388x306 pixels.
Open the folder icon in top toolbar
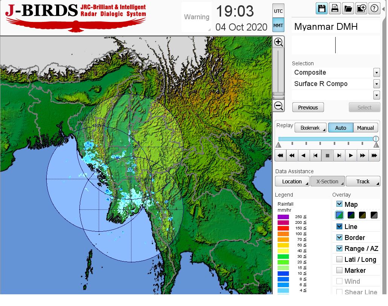tap(348, 9)
